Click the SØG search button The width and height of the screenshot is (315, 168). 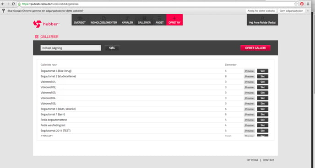coord(112,48)
